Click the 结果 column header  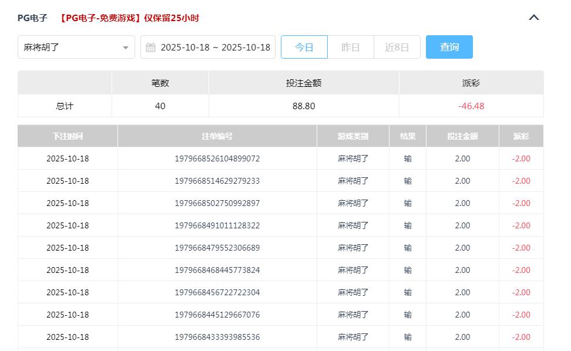coord(407,136)
